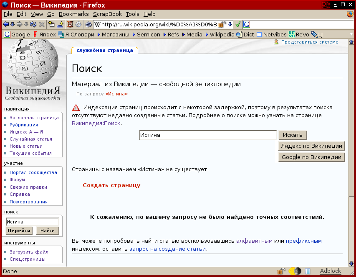Image resolution: width=356 pixels, height=277 pixels.
Task: Click the hourglass History toolbar icon
Action: point(70,24)
